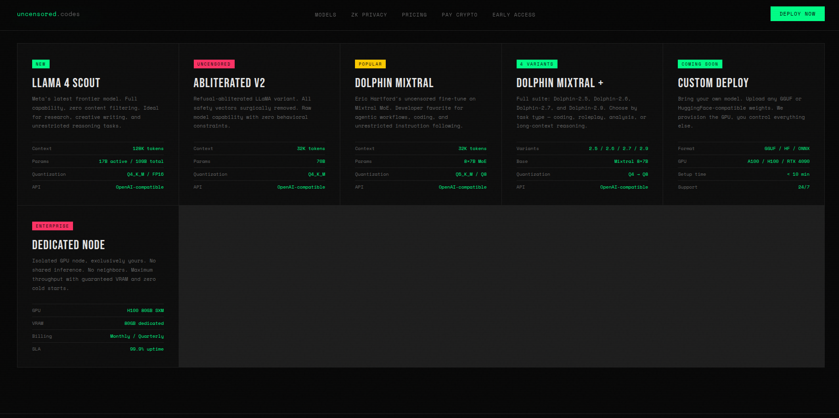
Task: Click OpenAI-compatible API value on Llama 4 Scout
Action: click(x=140, y=187)
